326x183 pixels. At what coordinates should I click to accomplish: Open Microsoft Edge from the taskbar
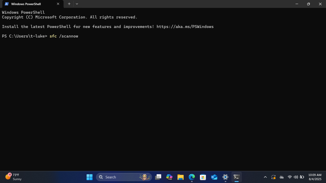(191, 177)
